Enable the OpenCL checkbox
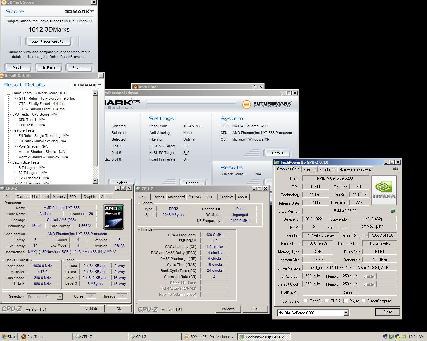427x341 pixels. (306, 301)
